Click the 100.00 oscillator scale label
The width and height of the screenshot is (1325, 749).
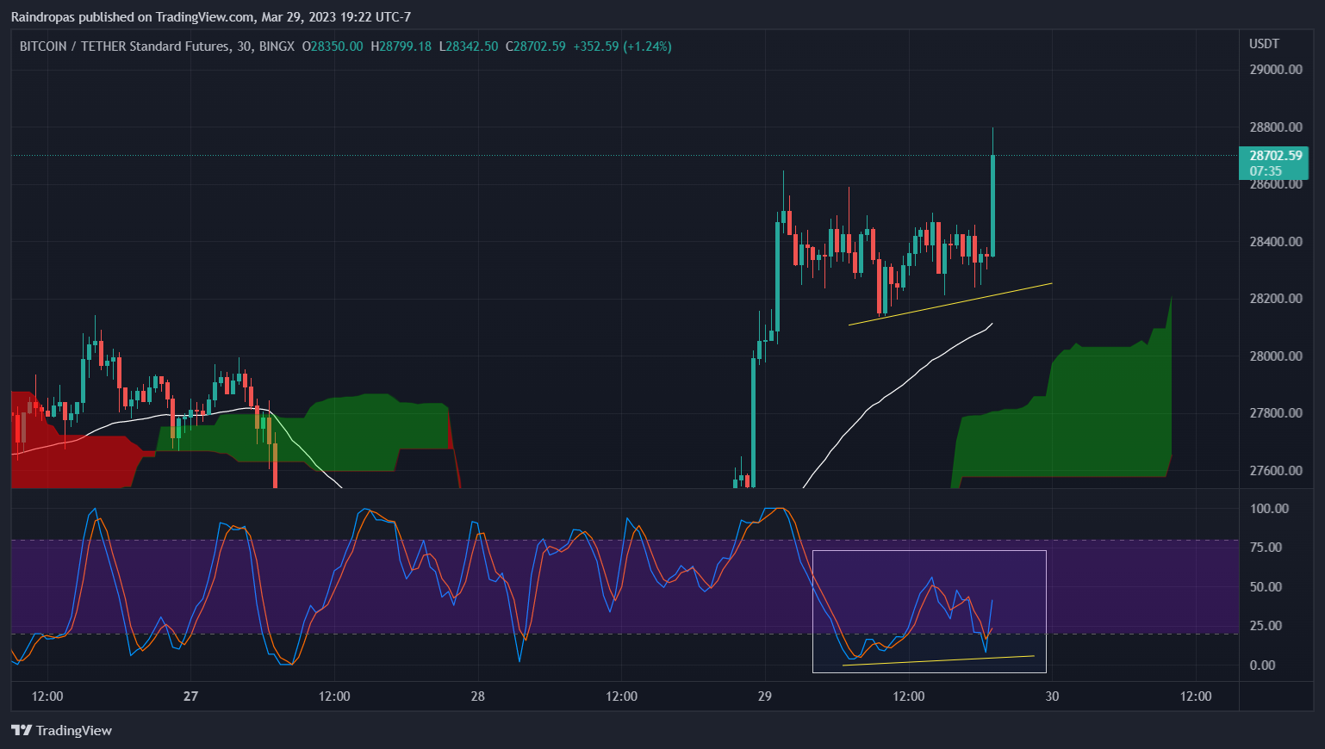[1270, 508]
